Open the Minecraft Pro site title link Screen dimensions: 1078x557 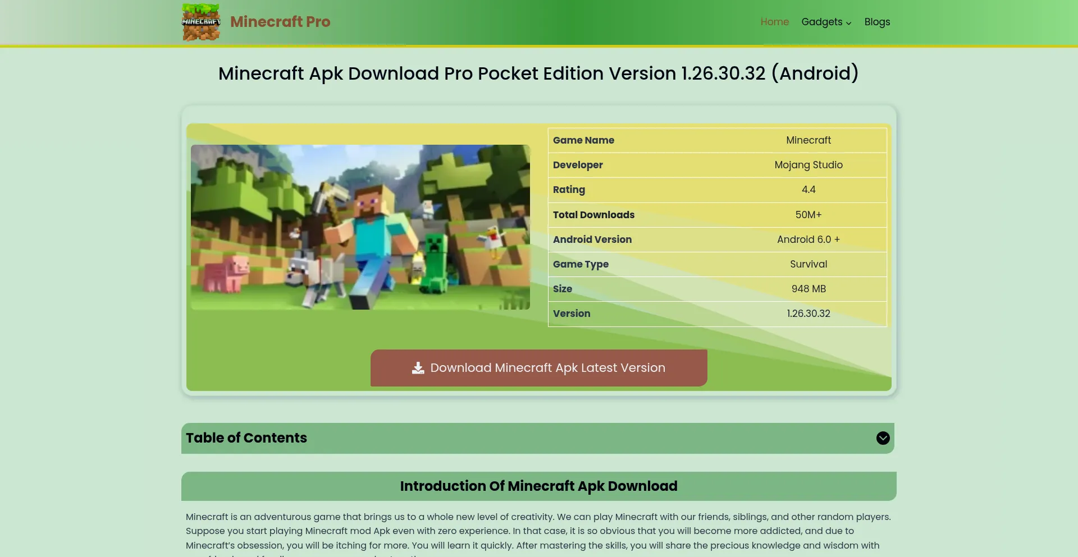(x=280, y=22)
